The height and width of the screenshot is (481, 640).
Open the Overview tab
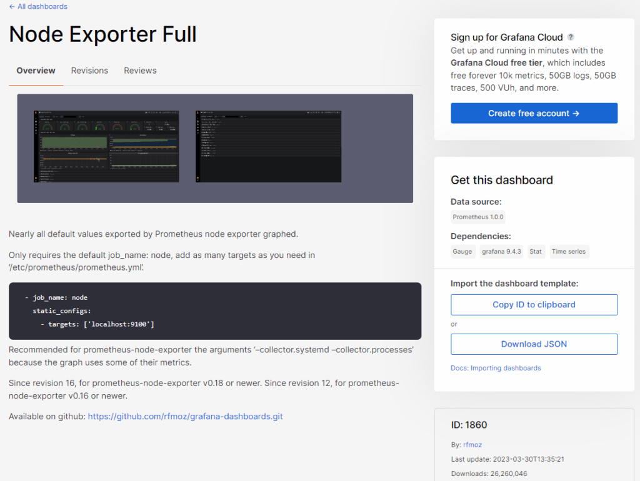[36, 71]
